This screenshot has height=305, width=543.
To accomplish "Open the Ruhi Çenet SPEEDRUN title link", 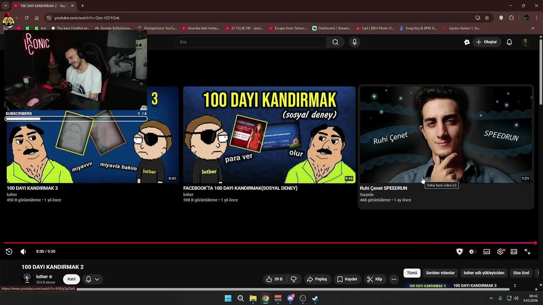I will tap(383, 188).
